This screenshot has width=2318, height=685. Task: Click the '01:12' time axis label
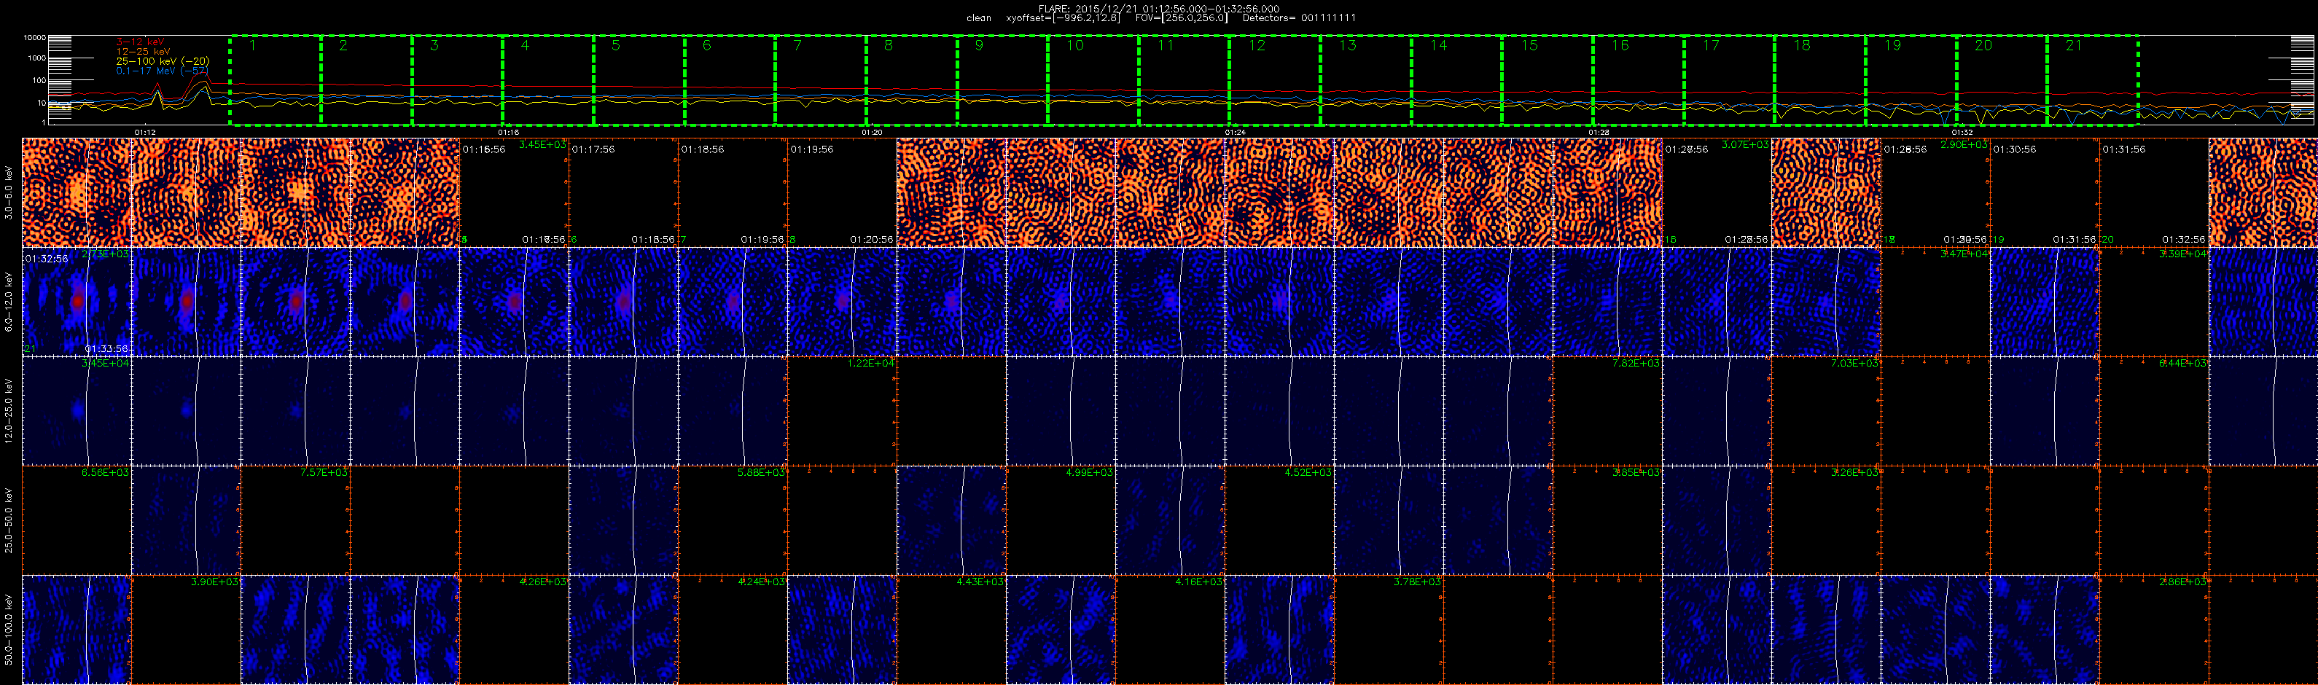click(145, 133)
